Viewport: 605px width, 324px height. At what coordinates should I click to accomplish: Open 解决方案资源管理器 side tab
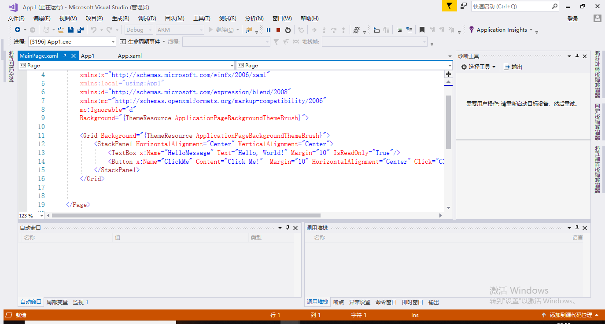point(598,74)
